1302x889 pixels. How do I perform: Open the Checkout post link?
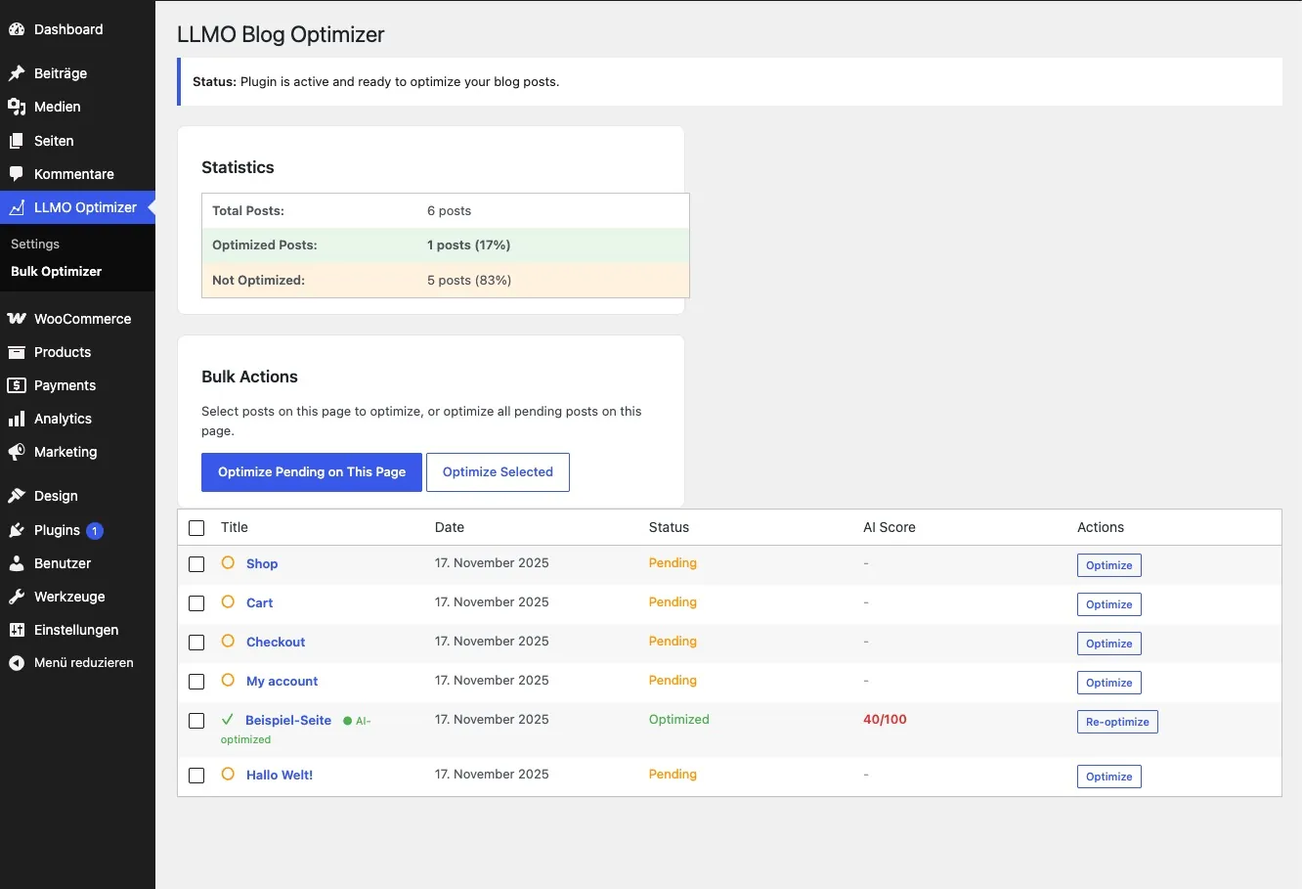276,642
